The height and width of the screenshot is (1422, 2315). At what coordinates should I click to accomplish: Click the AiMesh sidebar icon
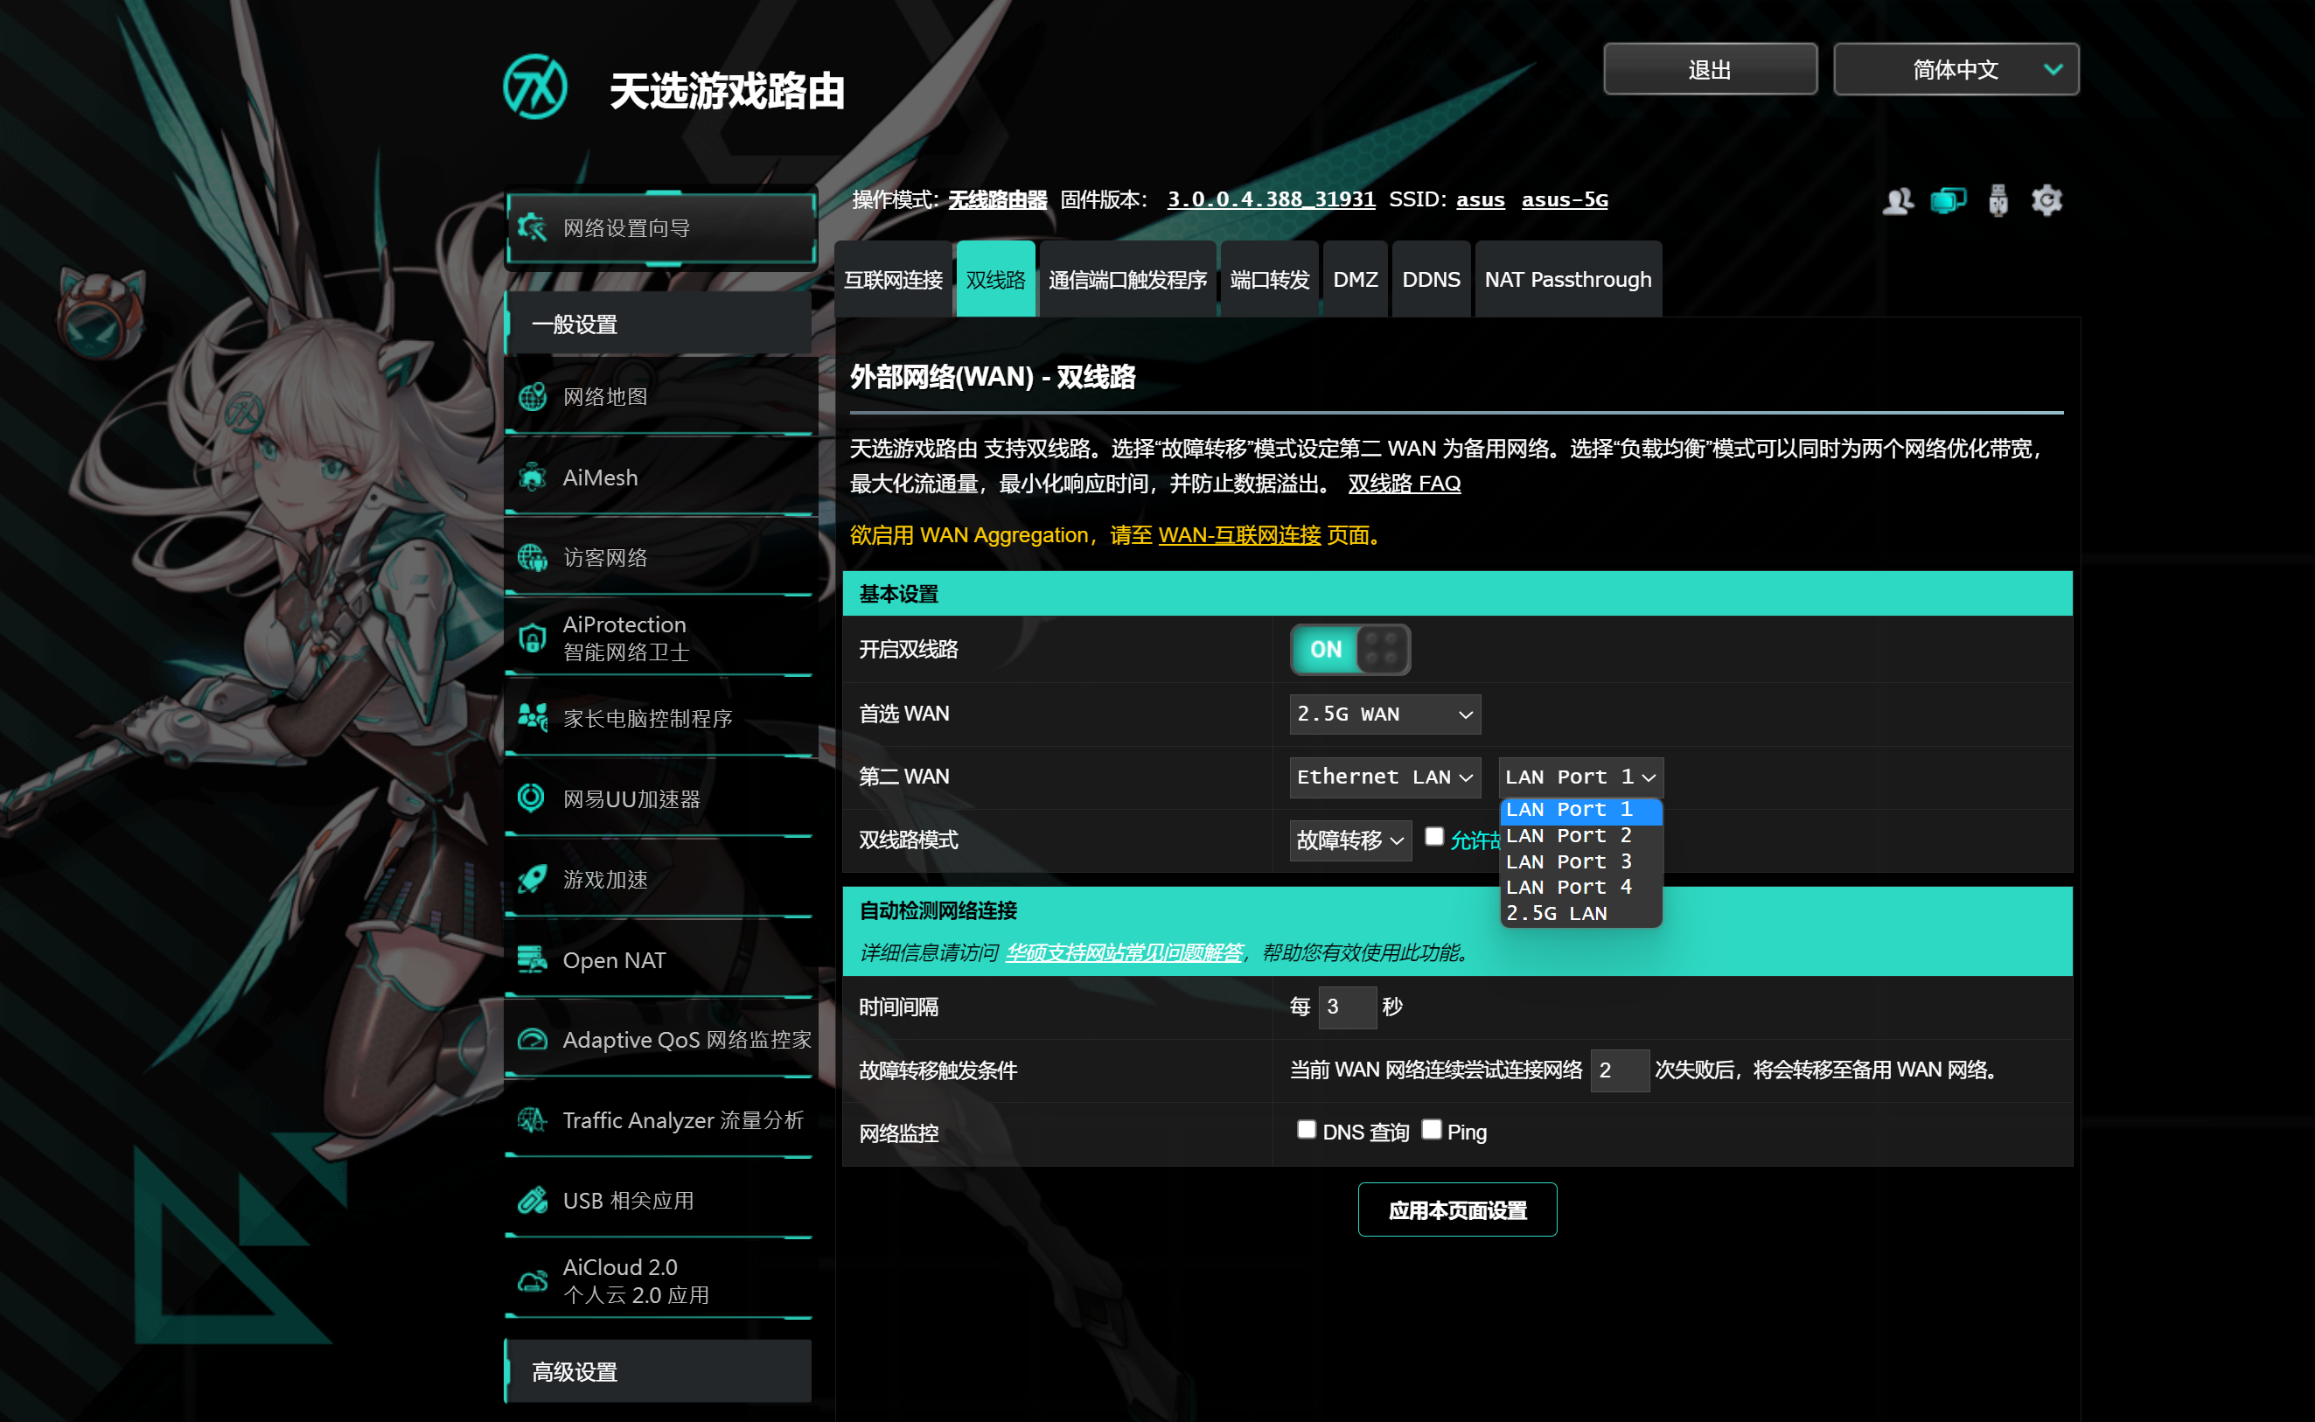click(533, 477)
